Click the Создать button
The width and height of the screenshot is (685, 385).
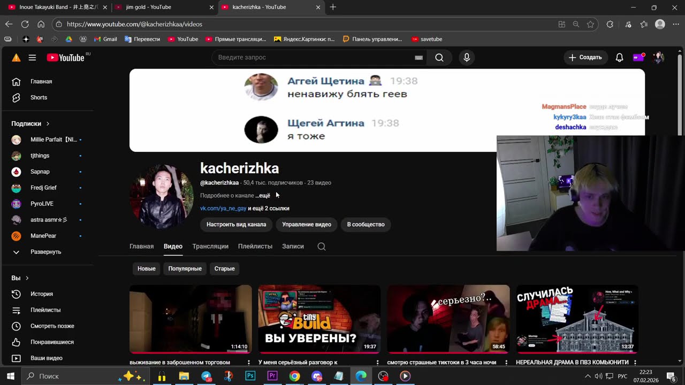pos(585,58)
